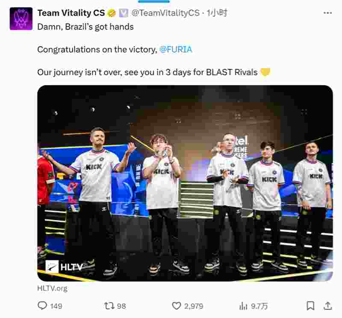Open the three-dot more options menu
342x318 pixels.
pyautogui.click(x=327, y=13)
